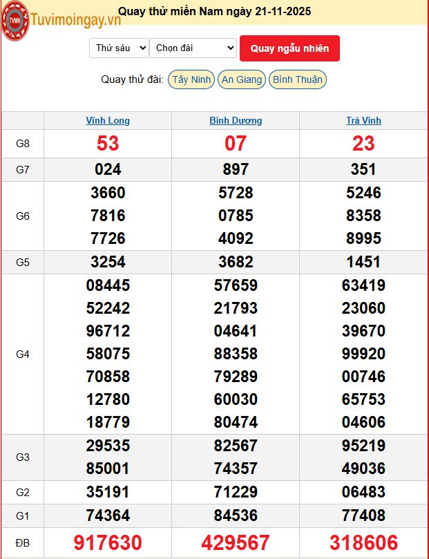The width and height of the screenshot is (429, 559).
Task: Expand the Chọn đài station dropdown
Action: [193, 48]
